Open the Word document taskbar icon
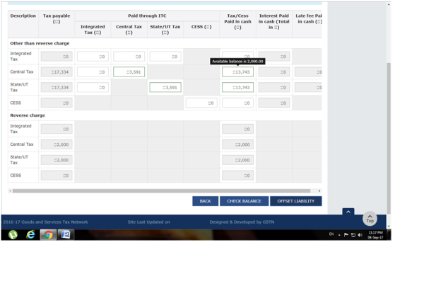This screenshot has height=303, width=424. [x=65, y=234]
